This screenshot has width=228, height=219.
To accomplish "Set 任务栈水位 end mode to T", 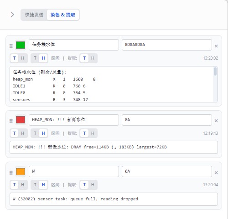I will pyautogui.click(x=35, y=58).
